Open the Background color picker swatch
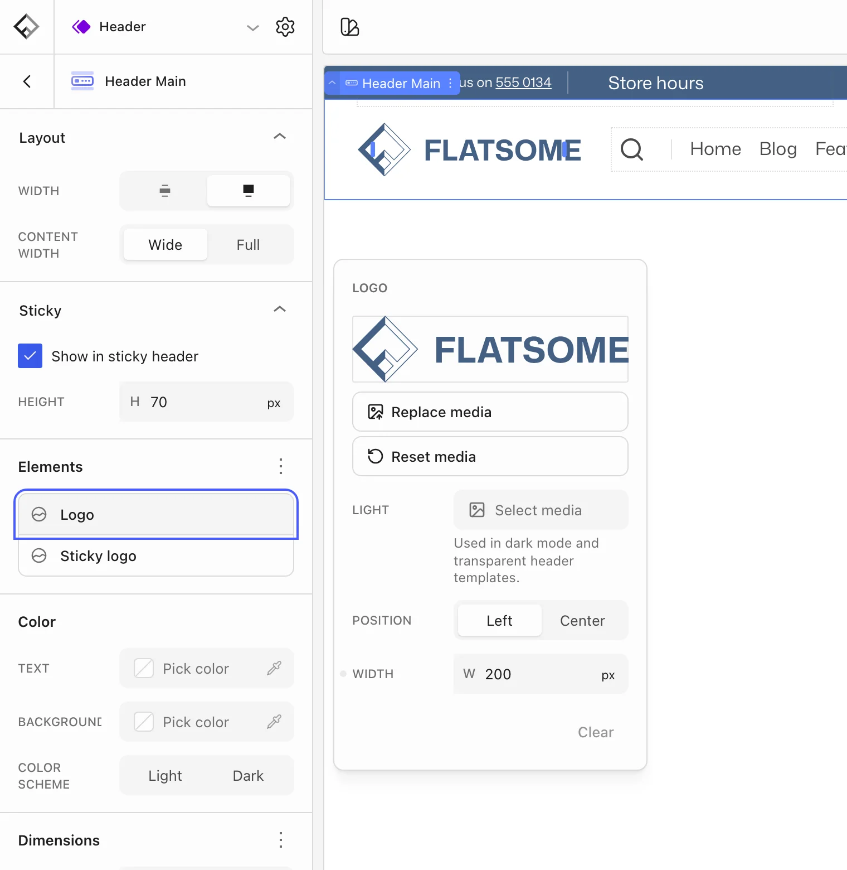 [144, 722]
